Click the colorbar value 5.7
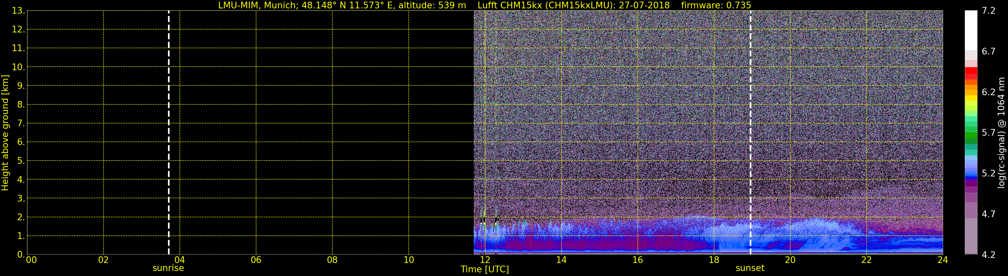1008x276 pixels. click(x=989, y=133)
